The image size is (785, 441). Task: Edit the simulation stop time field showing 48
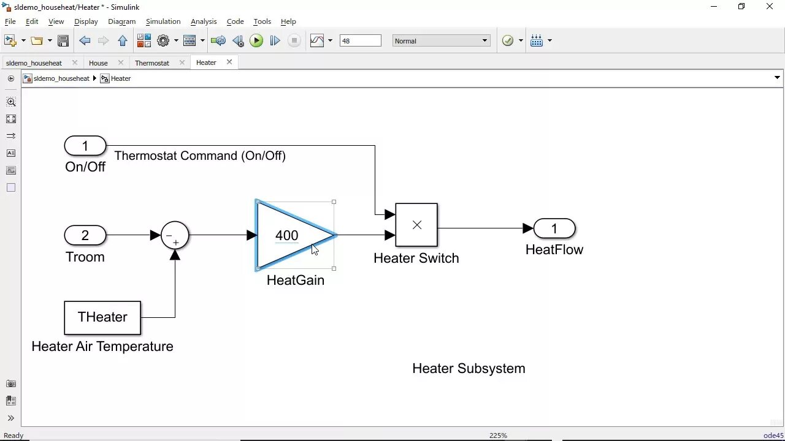[361, 40]
